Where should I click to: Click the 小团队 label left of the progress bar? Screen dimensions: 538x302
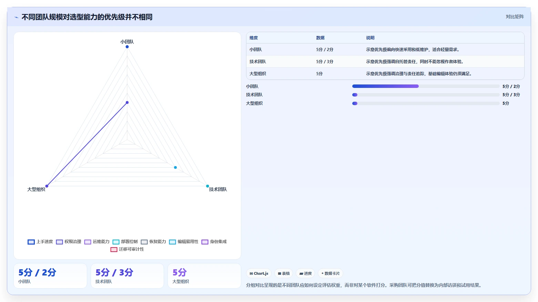point(252,87)
